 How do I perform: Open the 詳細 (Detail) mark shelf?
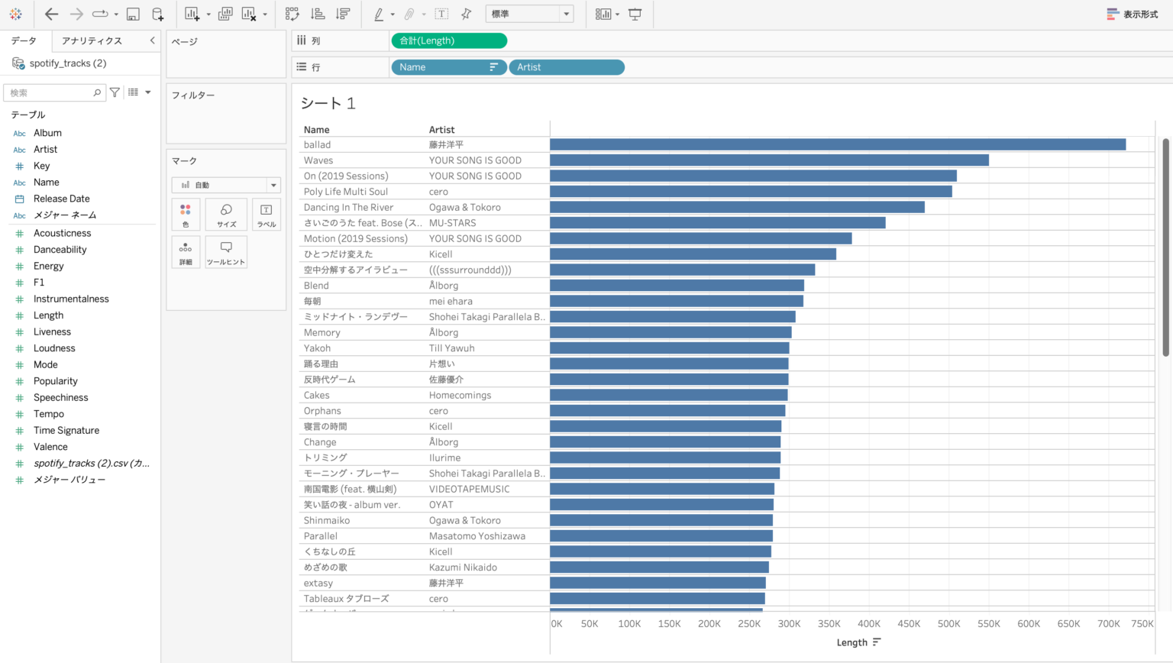pos(186,252)
